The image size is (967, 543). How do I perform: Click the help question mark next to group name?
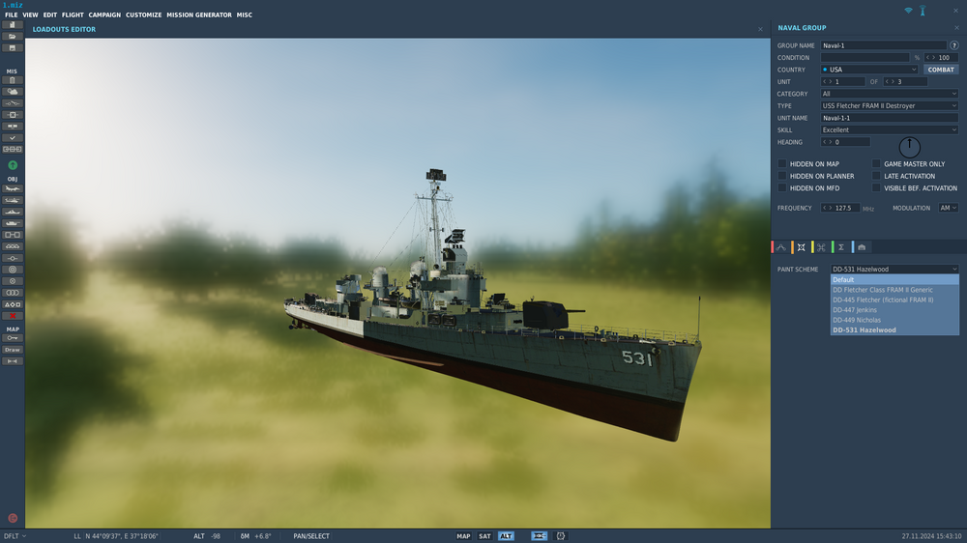click(x=954, y=45)
